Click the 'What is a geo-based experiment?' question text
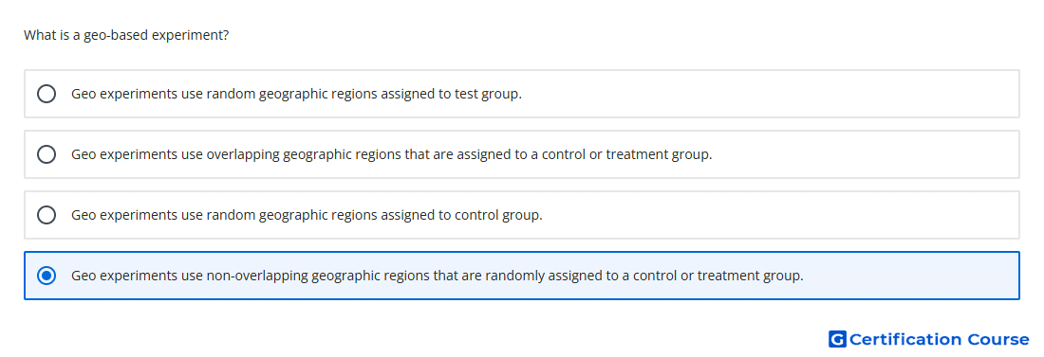 tap(126, 35)
